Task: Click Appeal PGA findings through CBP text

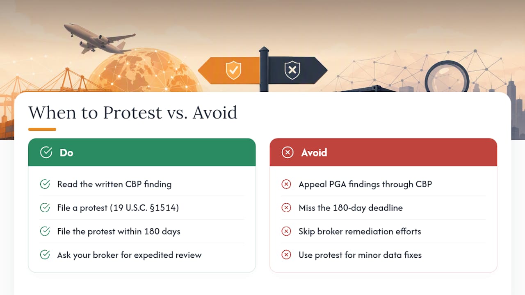Action: point(365,184)
